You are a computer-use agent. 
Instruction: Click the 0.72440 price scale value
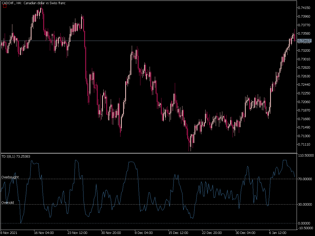point(304,84)
